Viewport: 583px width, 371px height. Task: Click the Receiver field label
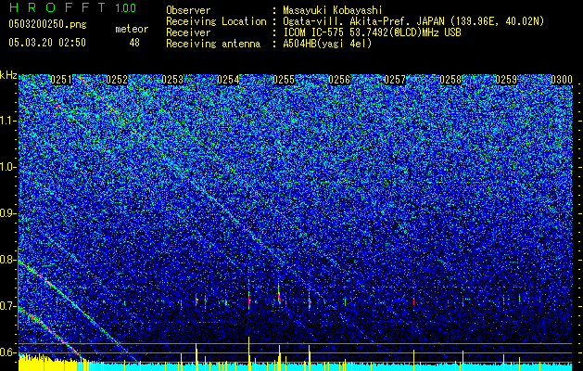point(188,32)
